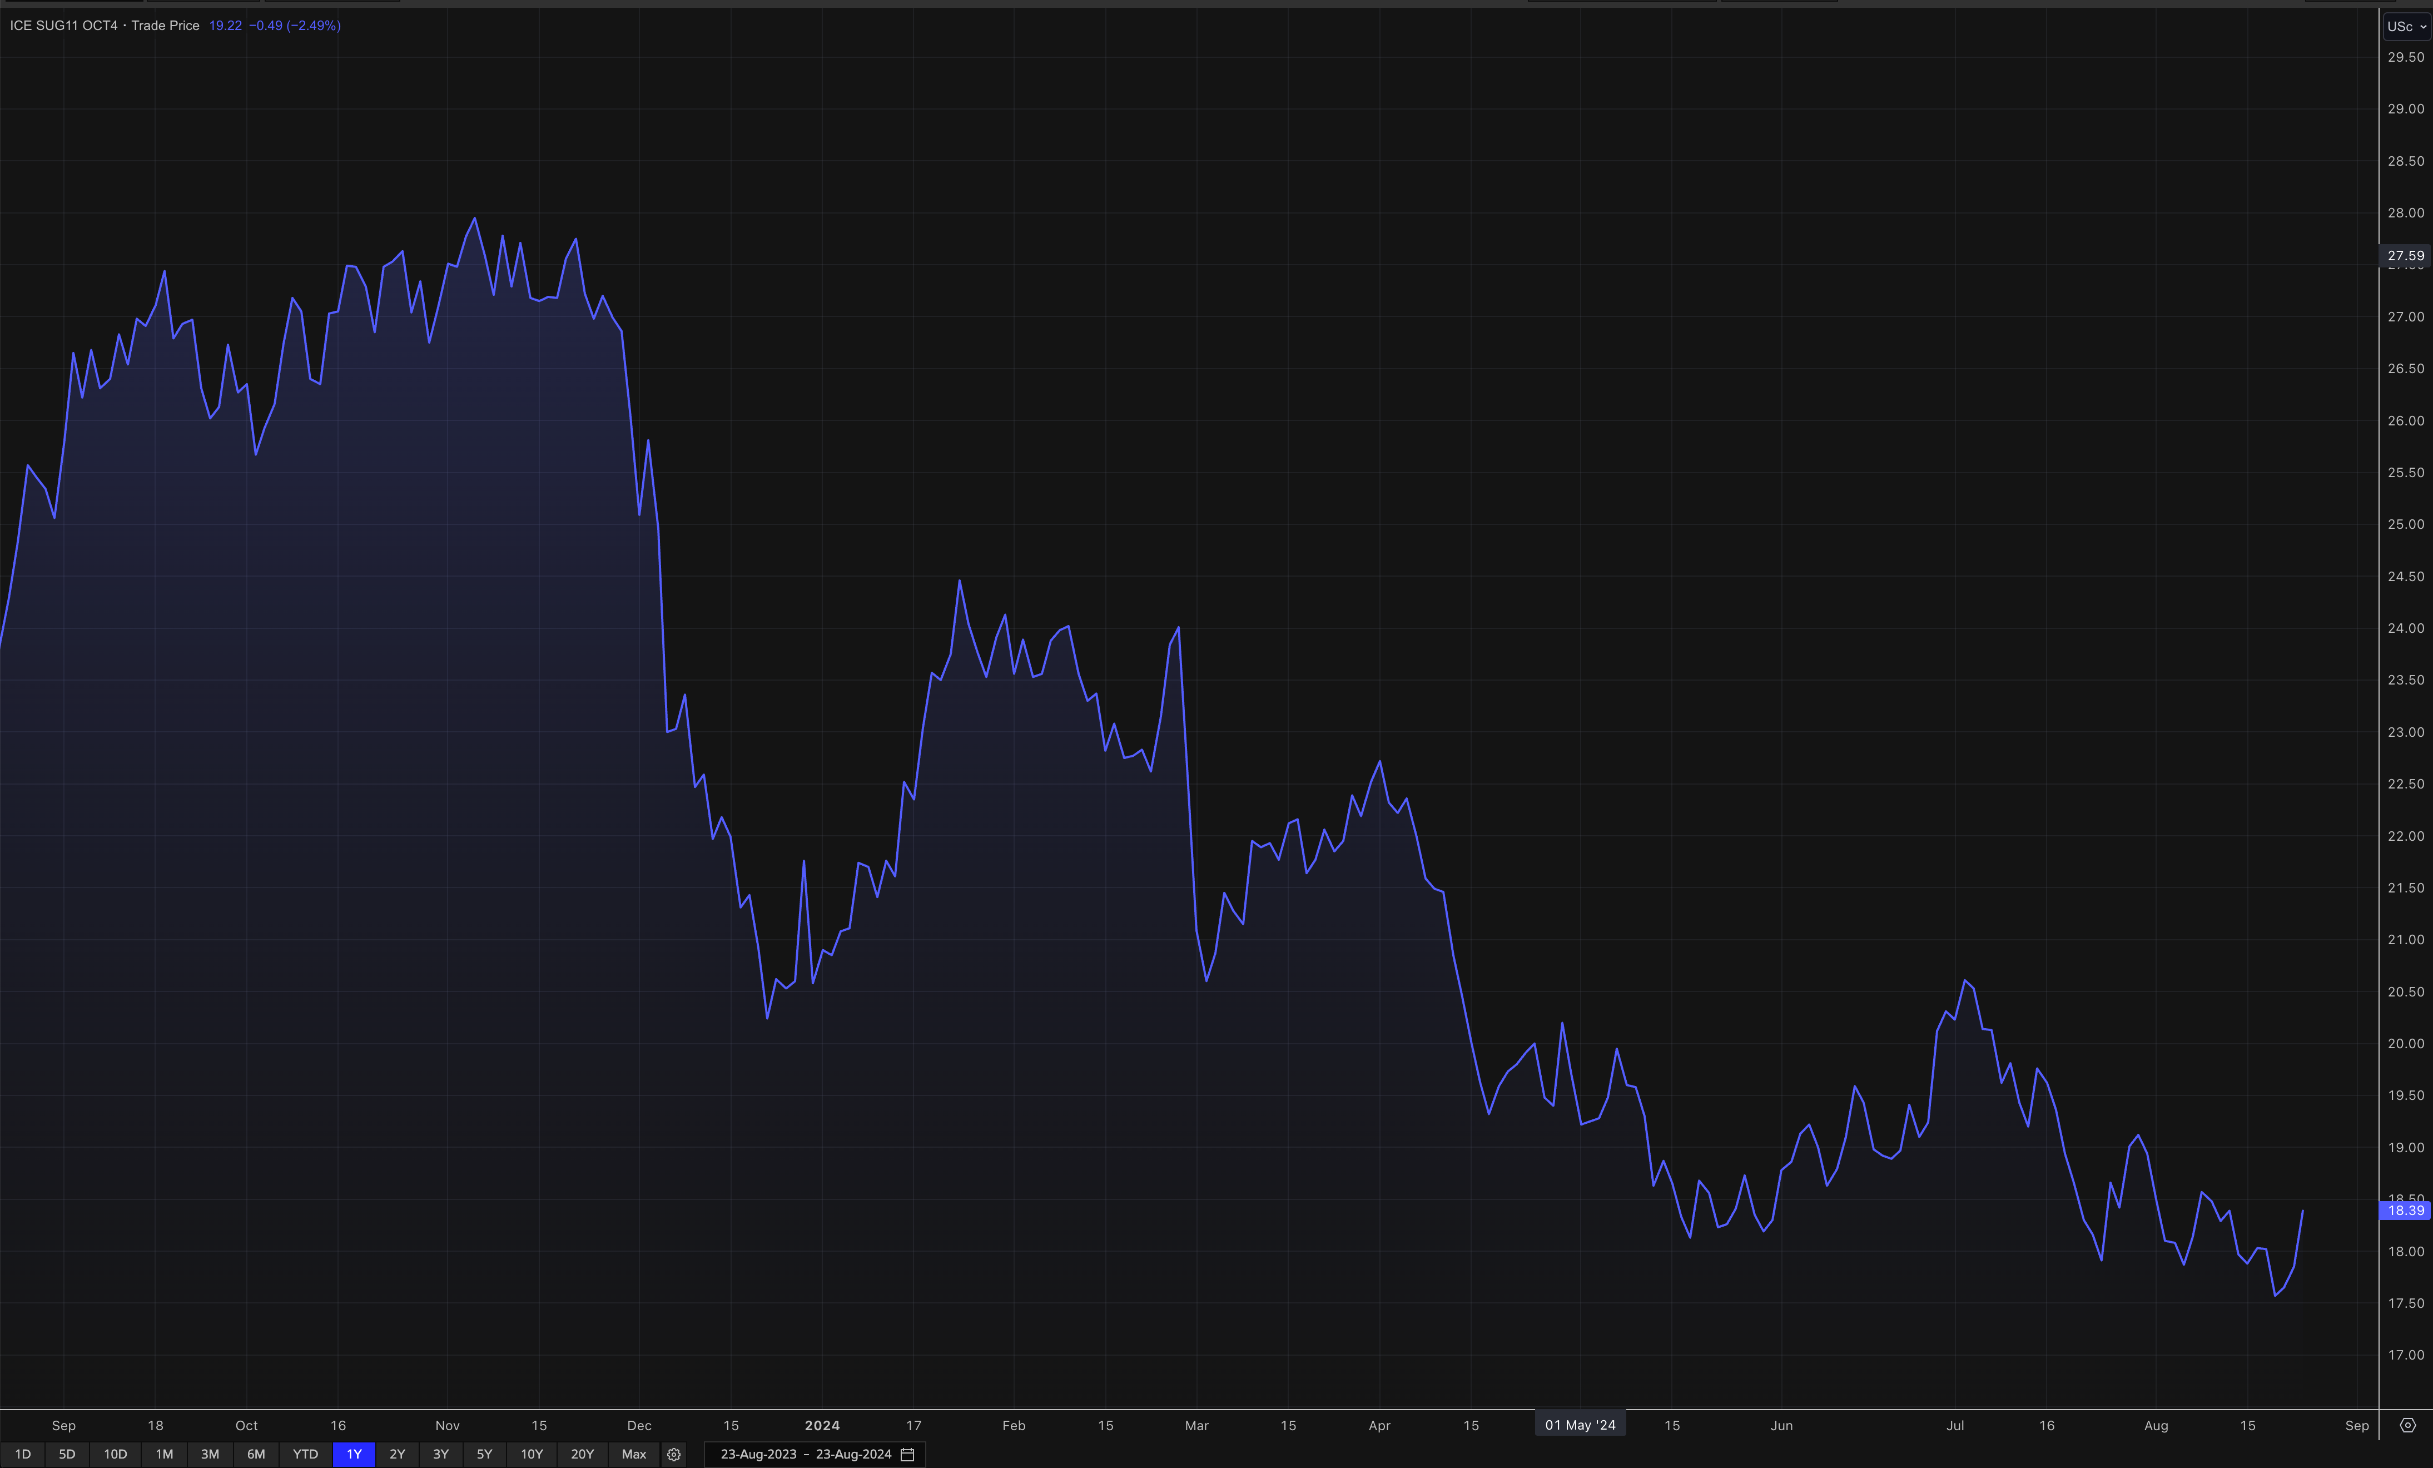This screenshot has height=1468, width=2433.
Task: Click the 2024 year label on time axis
Action: tap(822, 1426)
